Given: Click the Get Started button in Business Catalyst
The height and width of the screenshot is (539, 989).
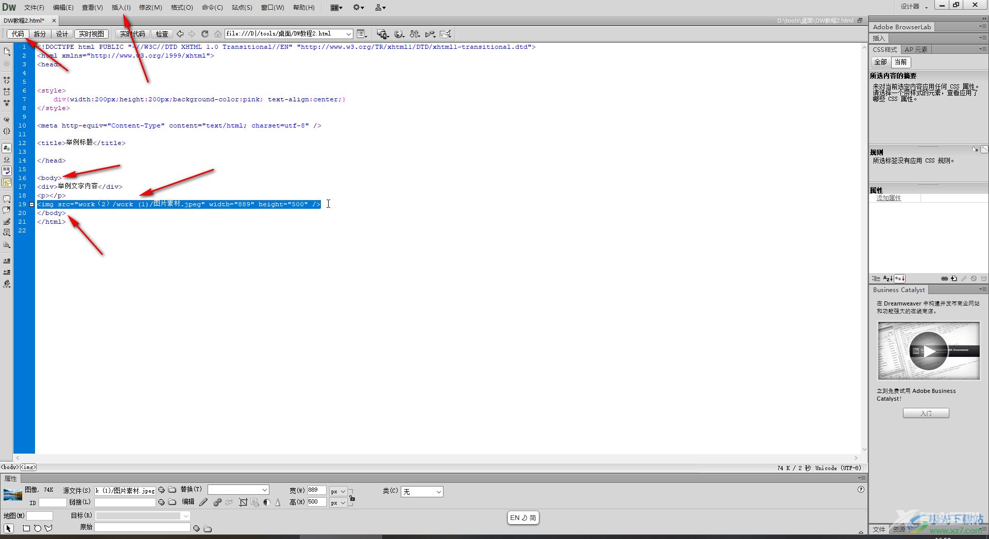Looking at the screenshot, I should [926, 413].
